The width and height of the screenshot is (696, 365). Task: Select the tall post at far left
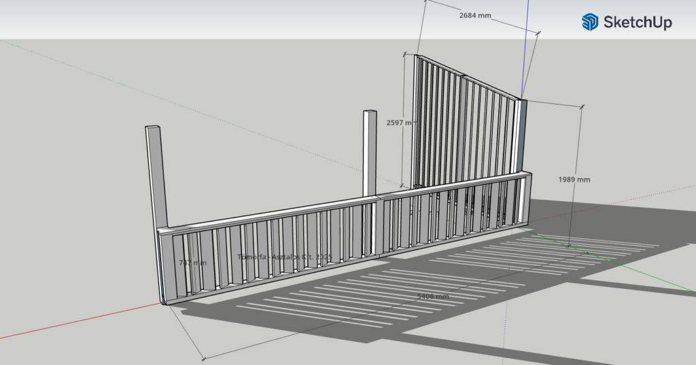[x=155, y=177]
